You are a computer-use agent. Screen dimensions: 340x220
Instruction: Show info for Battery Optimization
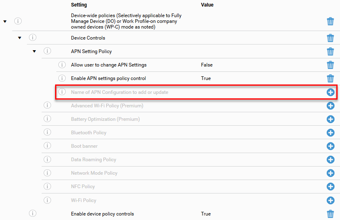coord(47,118)
